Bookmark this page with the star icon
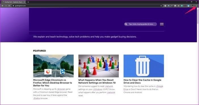This screenshot has width=199, height=105. (x=161, y=6)
